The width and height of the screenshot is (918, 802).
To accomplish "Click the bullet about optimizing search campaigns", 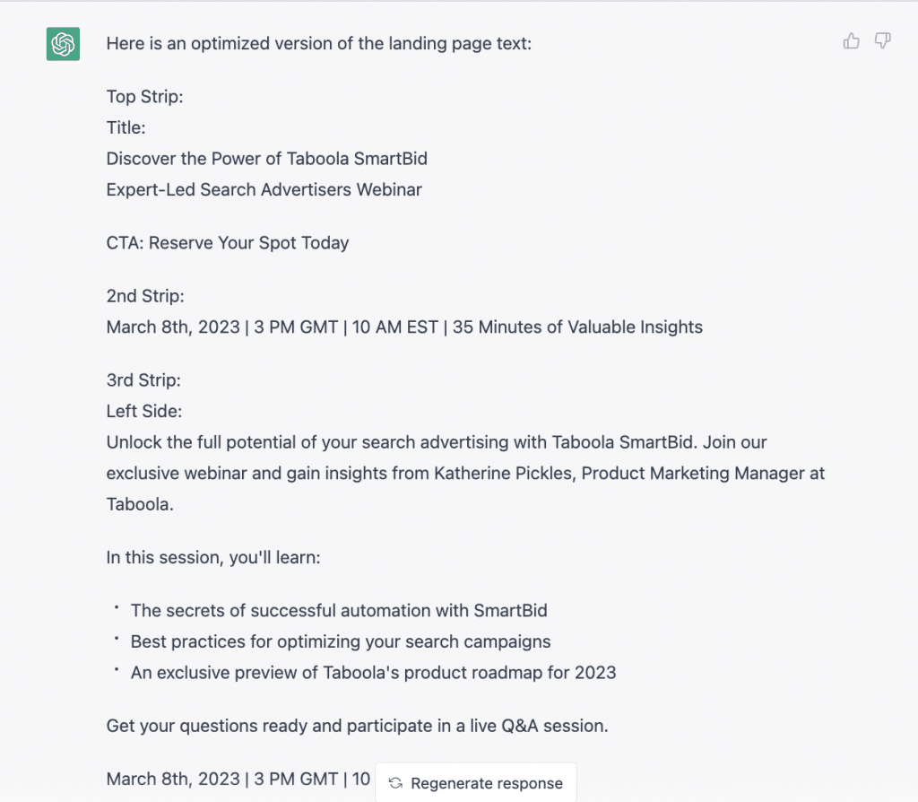I will click(x=341, y=641).
